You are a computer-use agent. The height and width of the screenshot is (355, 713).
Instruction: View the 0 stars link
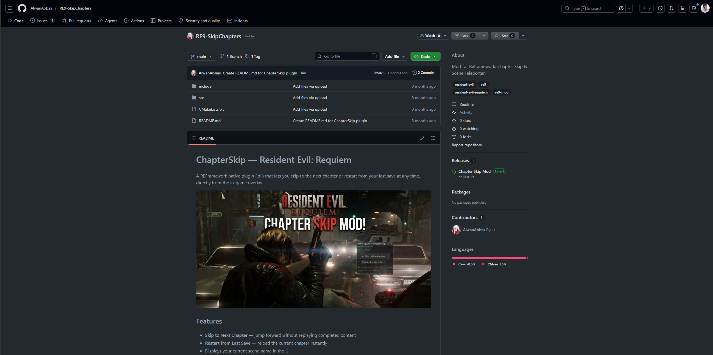(x=461, y=120)
